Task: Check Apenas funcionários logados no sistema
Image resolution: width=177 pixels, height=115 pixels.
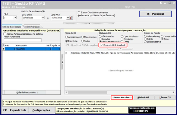Action: pos(5,34)
